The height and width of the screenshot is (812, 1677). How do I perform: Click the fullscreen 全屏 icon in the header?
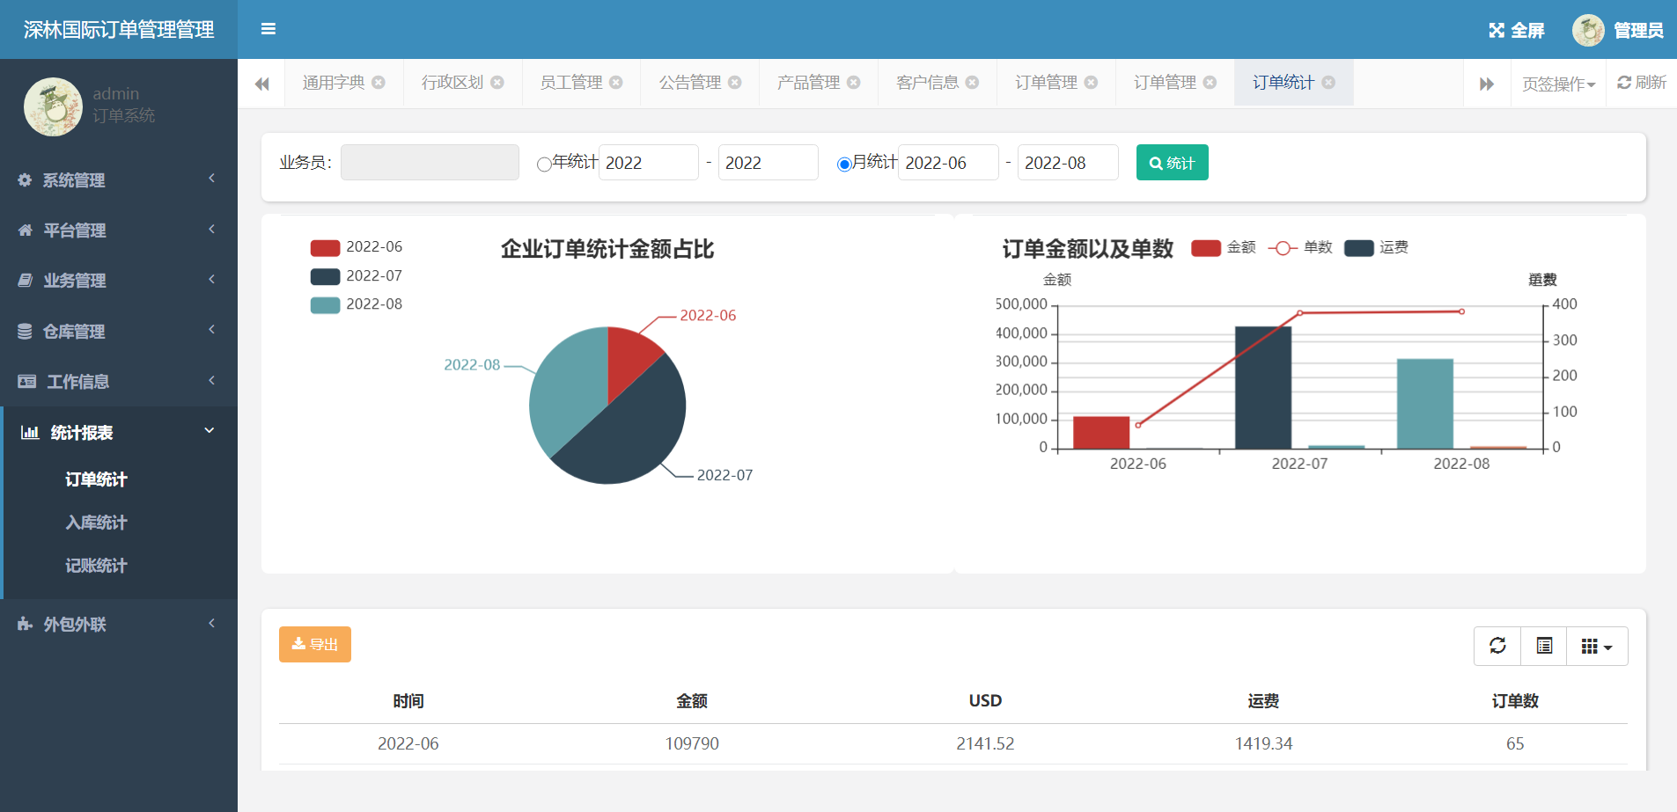[x=1497, y=29]
